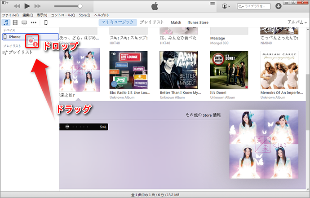This screenshot has height=198, width=310.
Task: Open the mini player menu icon
Action: coord(5,3)
